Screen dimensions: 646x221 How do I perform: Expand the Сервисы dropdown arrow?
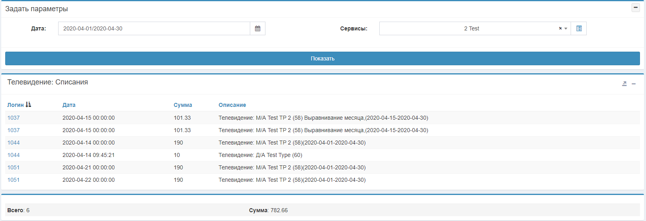pyautogui.click(x=566, y=28)
